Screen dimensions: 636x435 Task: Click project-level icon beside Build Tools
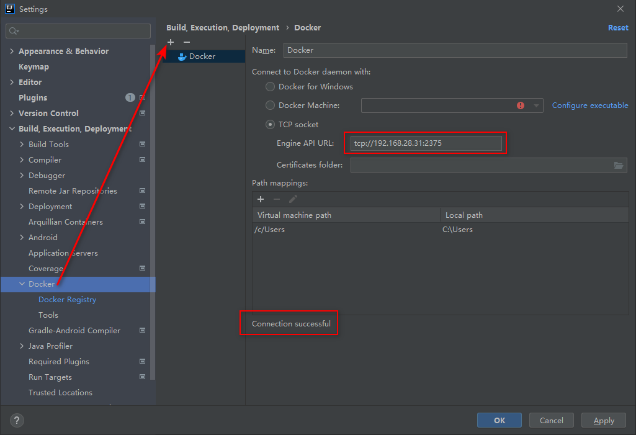(142, 144)
